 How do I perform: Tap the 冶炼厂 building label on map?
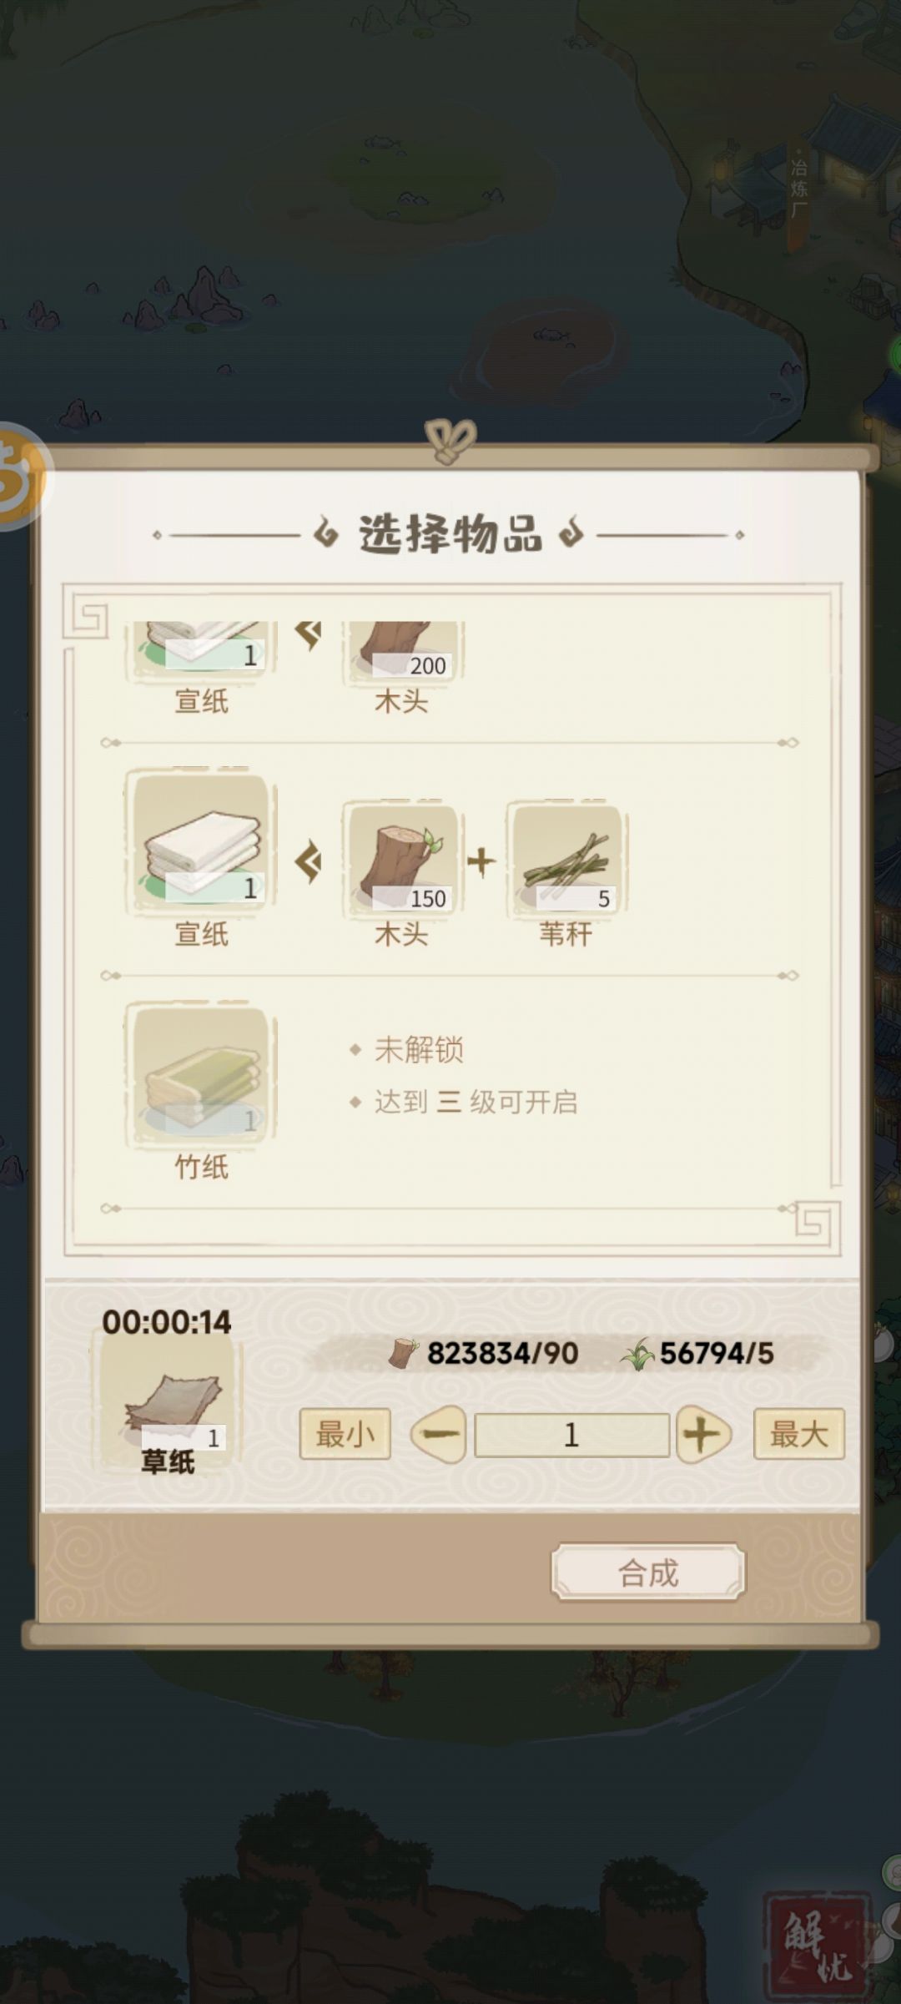click(799, 189)
